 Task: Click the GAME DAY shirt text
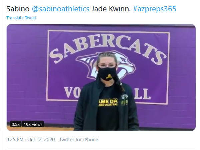[x=108, y=102]
